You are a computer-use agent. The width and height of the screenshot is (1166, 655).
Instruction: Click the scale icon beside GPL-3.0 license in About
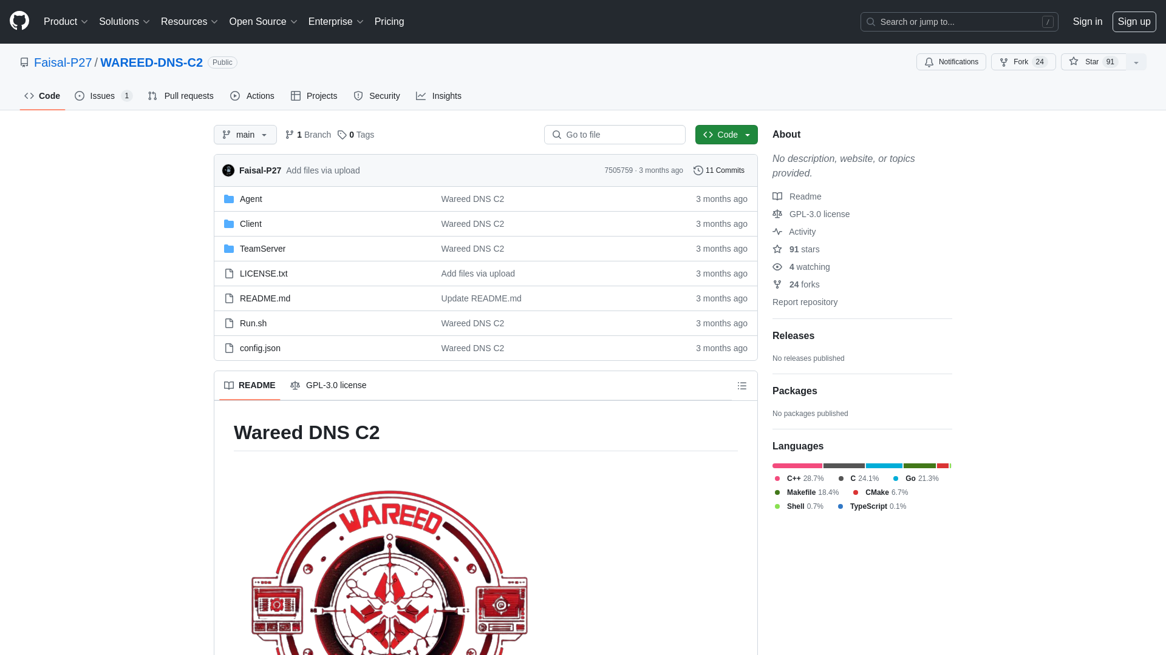click(x=777, y=214)
